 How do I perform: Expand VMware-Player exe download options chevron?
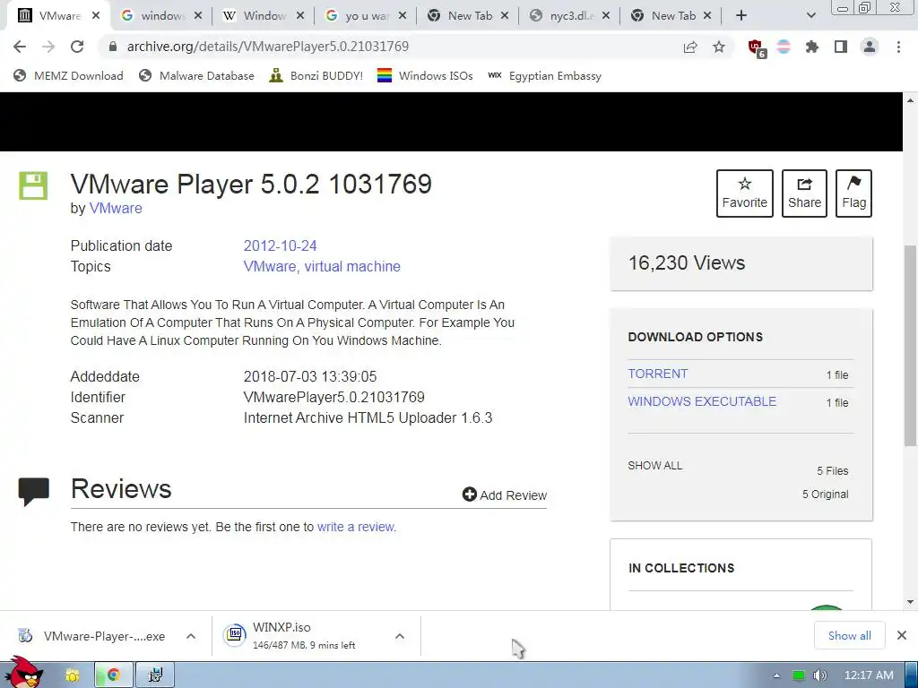pos(191,636)
